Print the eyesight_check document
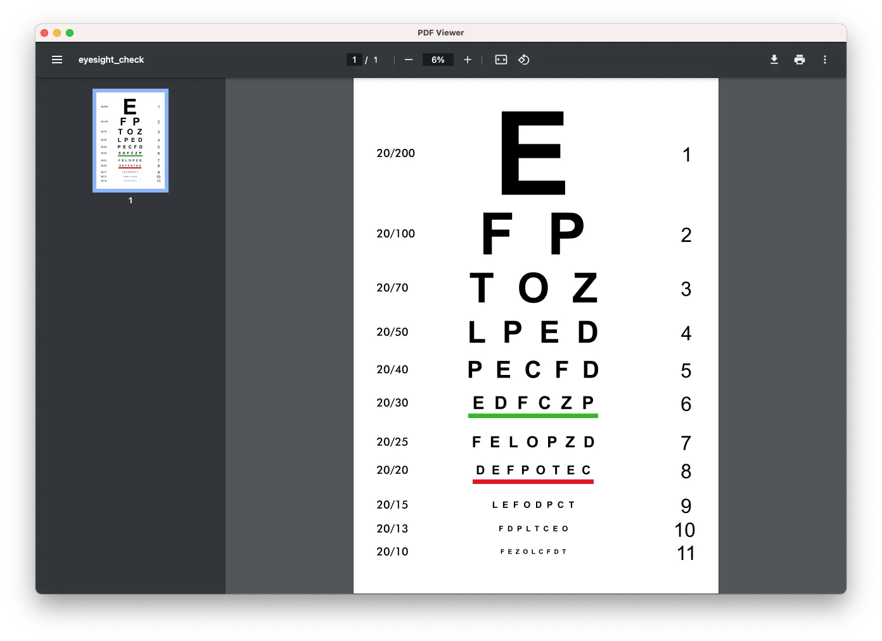This screenshot has height=641, width=882. coord(800,60)
